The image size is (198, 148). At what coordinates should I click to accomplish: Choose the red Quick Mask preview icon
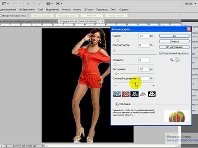pos(125,94)
